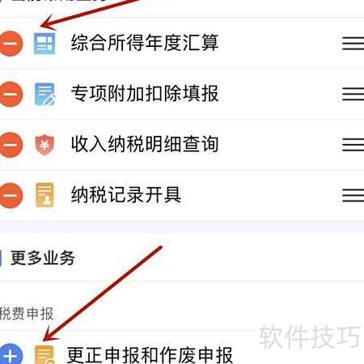Click reorder handle next to 纳税记录开具
The width and height of the screenshot is (364, 364).
pyautogui.click(x=353, y=195)
